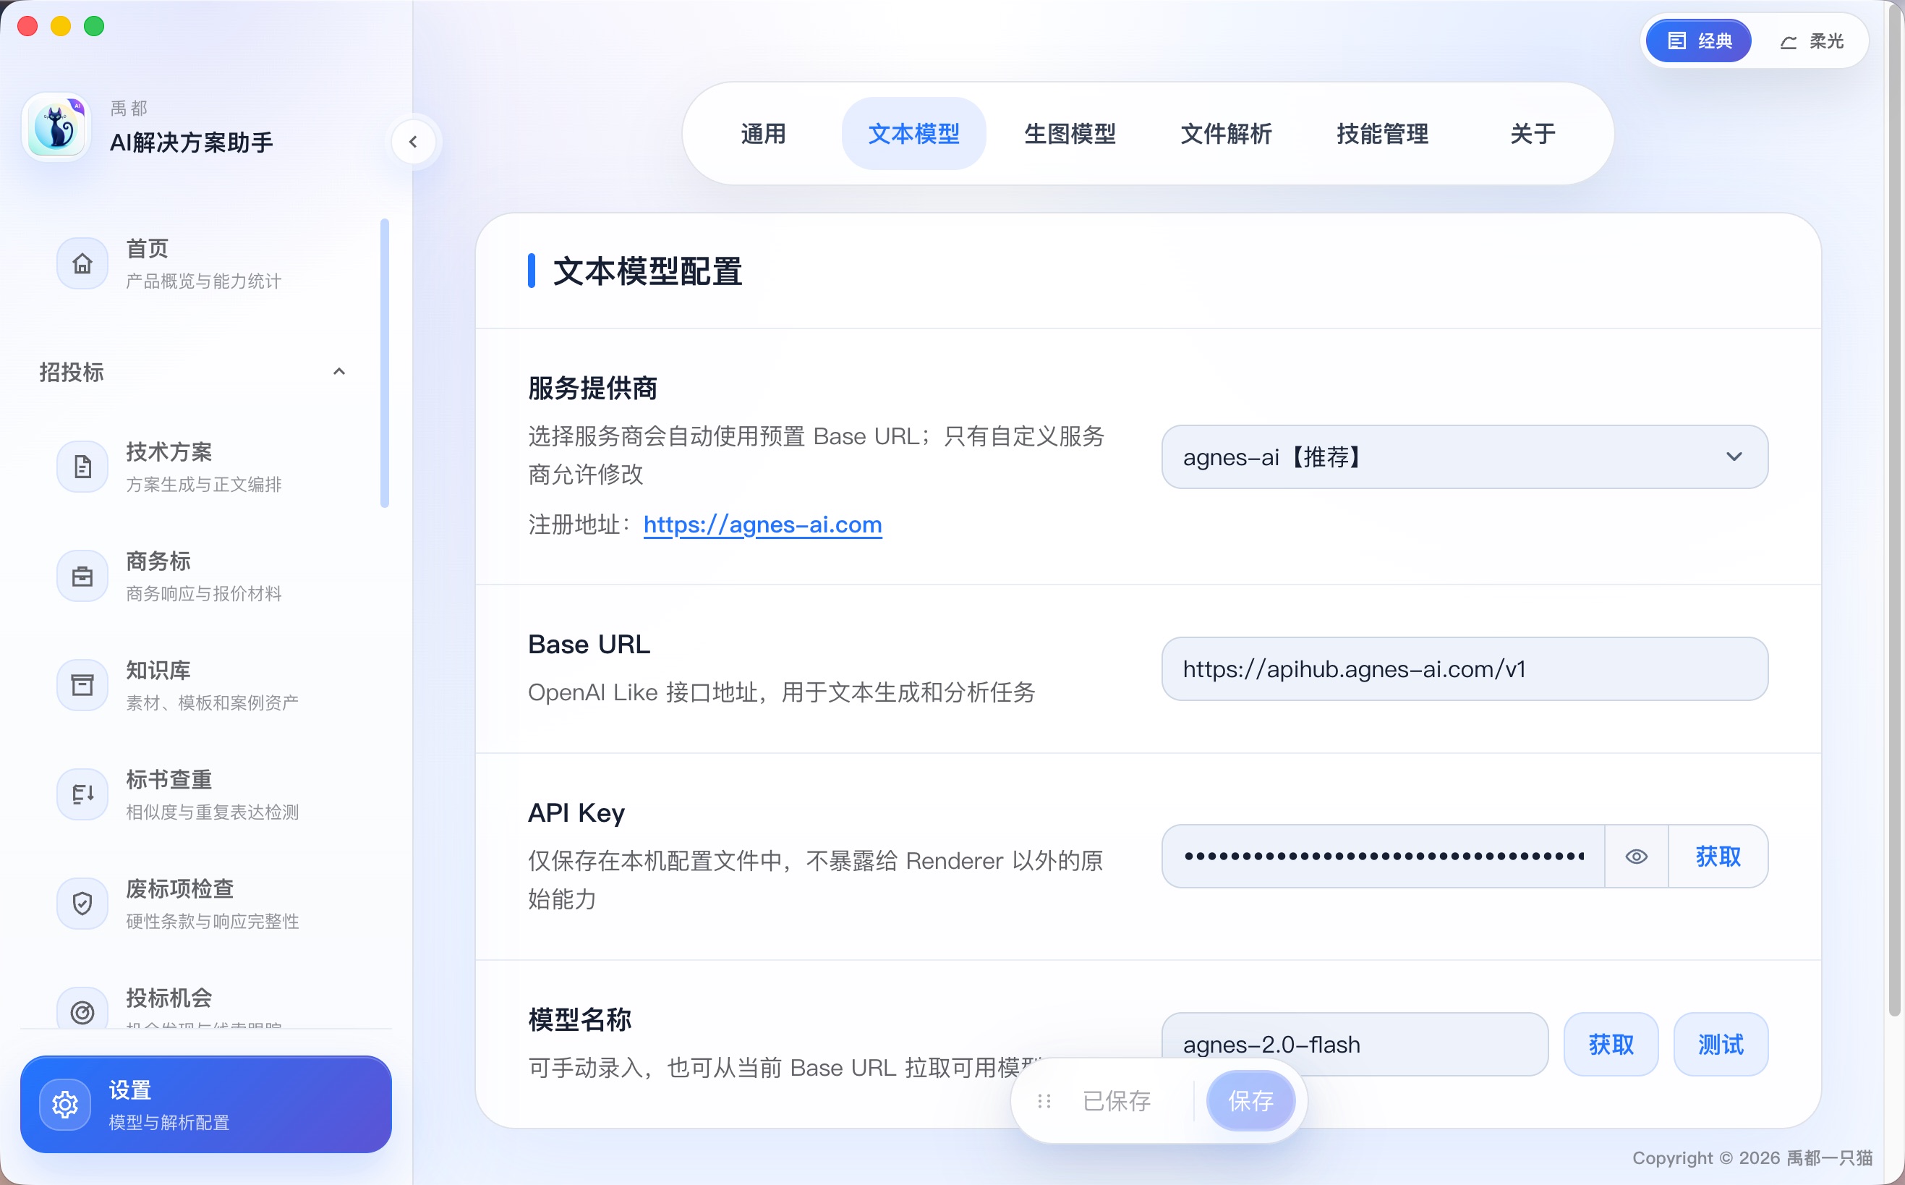Screen dimensions: 1905x1185
Task: Open the 标书查重 comparison icon
Action: click(82, 794)
